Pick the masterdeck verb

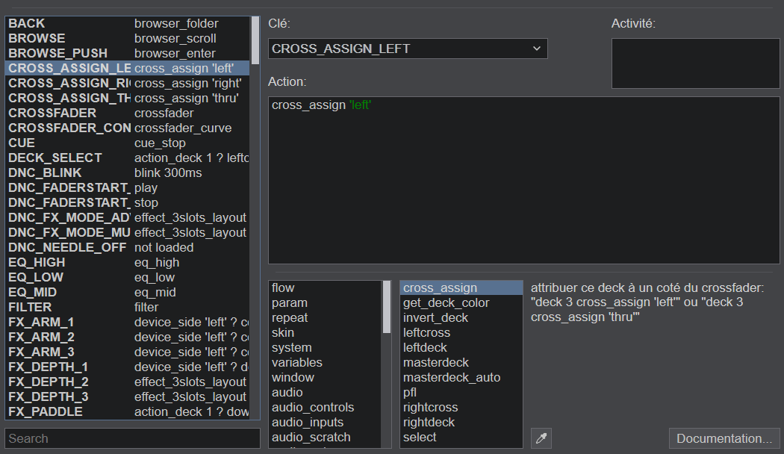[x=461, y=363]
